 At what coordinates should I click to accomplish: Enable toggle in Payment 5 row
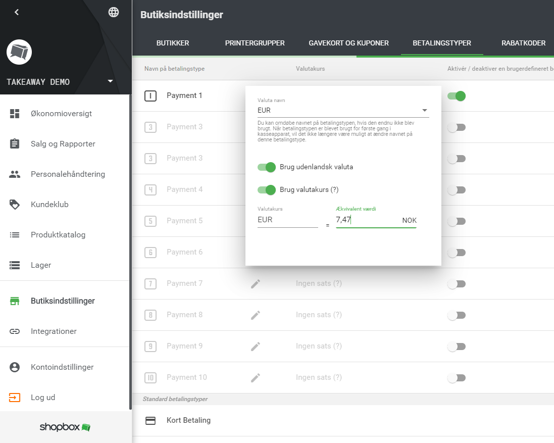point(457,221)
